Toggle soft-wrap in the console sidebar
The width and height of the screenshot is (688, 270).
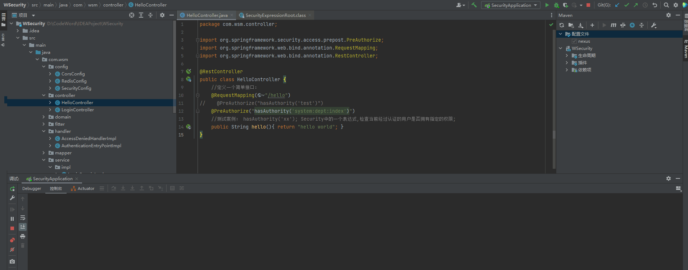click(x=23, y=218)
